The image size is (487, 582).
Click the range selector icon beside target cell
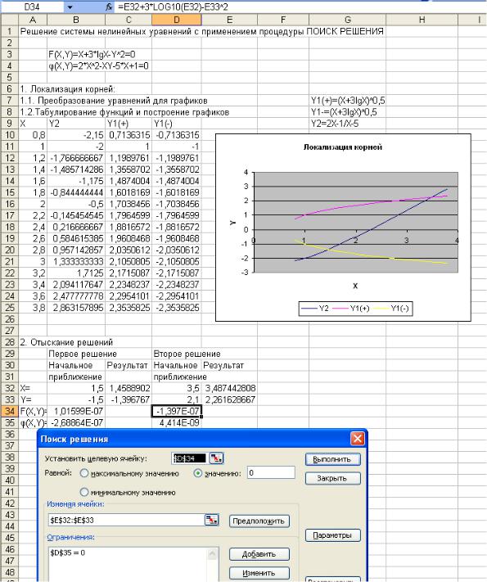pos(216,458)
